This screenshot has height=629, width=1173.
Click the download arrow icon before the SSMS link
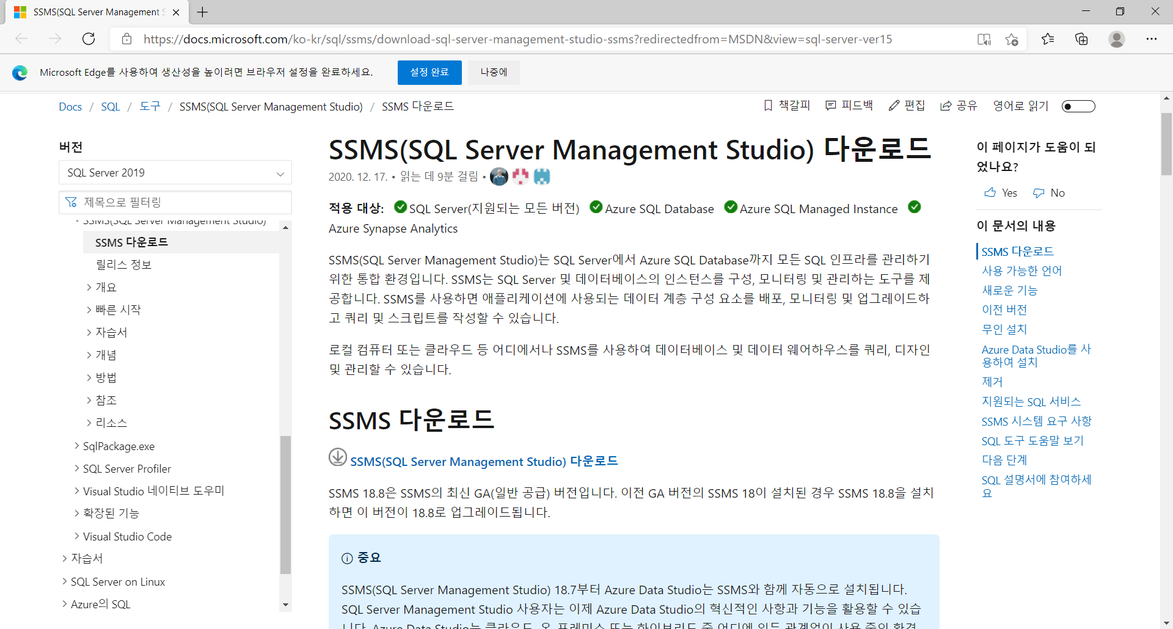point(338,457)
